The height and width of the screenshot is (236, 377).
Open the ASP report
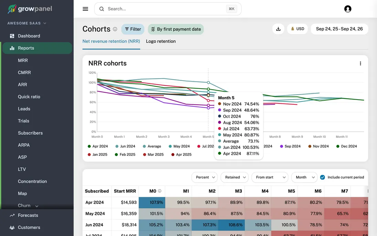coord(22,157)
